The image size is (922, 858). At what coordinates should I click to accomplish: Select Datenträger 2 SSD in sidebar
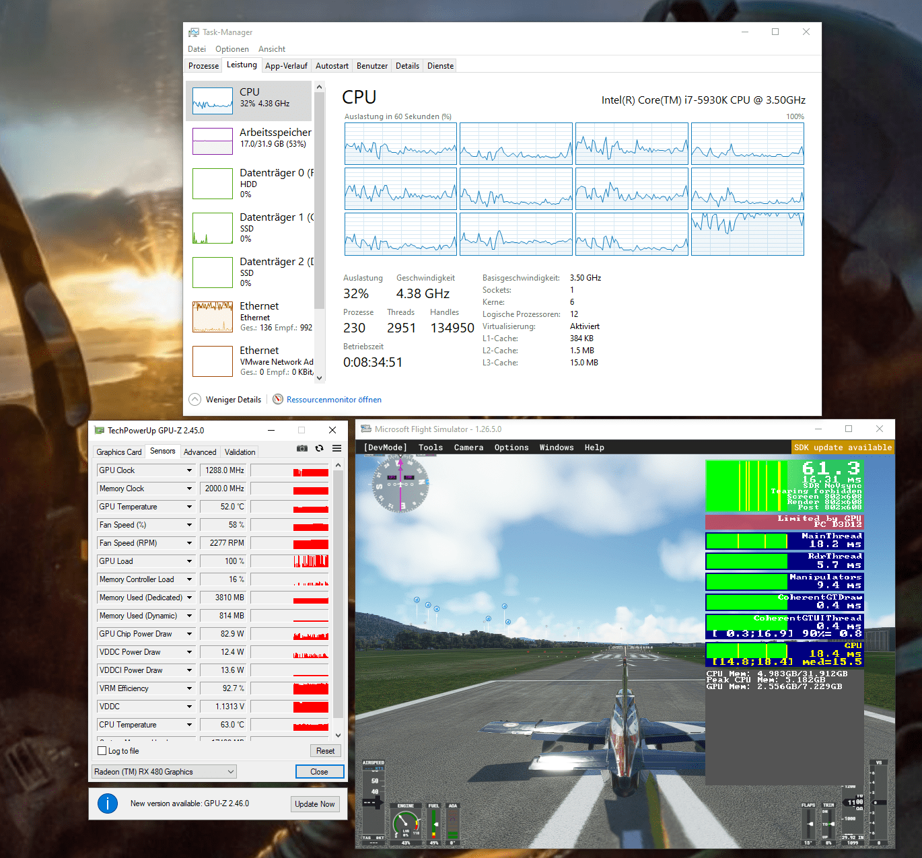(x=249, y=273)
